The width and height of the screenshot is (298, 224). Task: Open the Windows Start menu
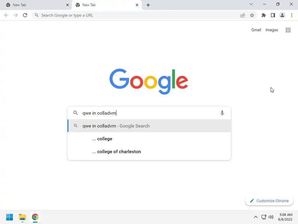tap(10, 217)
